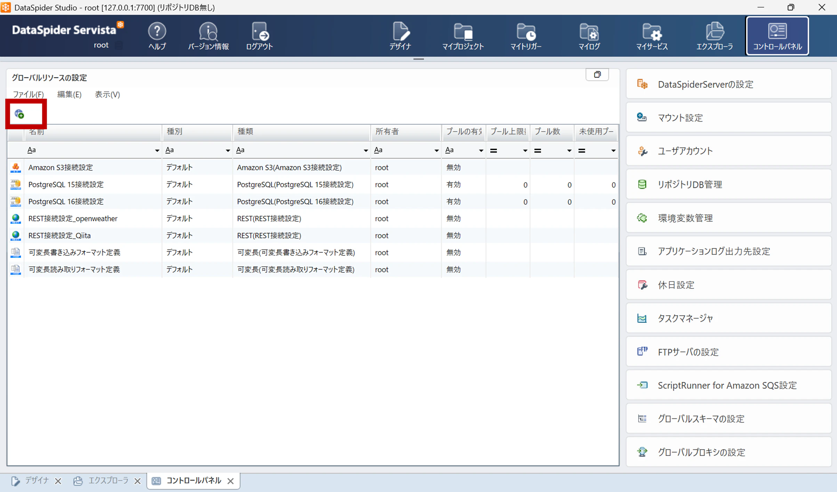The height and width of the screenshot is (492, 837).
Task: Open 環境変数管理
Action: tap(729, 218)
